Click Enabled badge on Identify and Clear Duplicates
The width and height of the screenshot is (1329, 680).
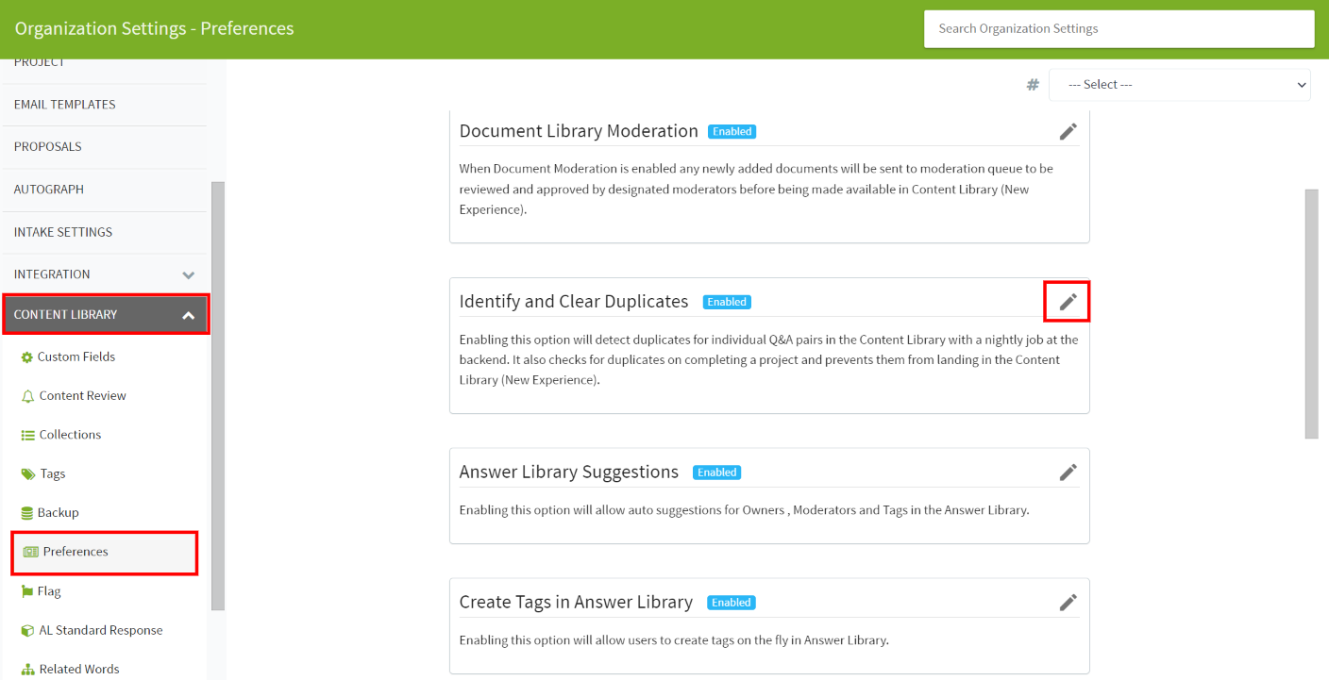tap(727, 303)
